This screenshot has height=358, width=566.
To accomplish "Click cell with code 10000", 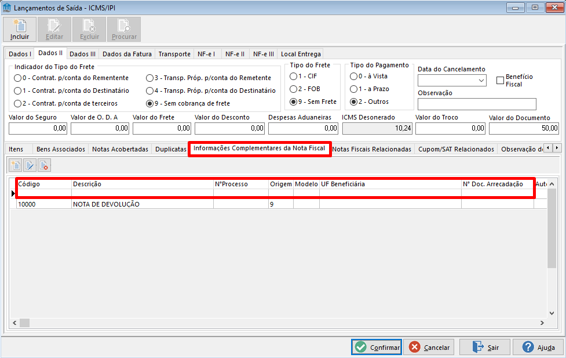I will (x=44, y=204).
